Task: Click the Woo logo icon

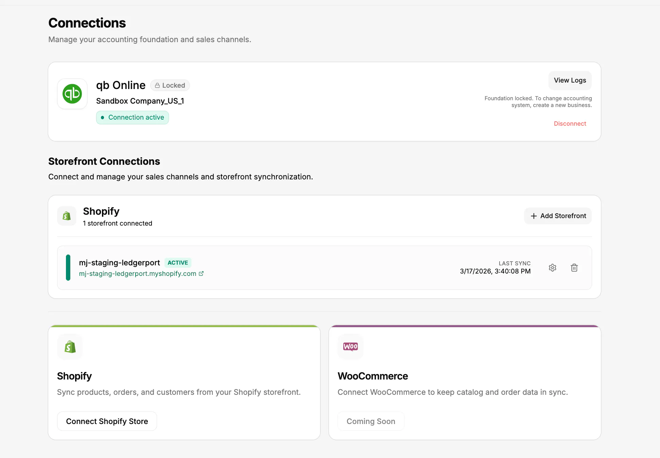Action: pos(350,347)
